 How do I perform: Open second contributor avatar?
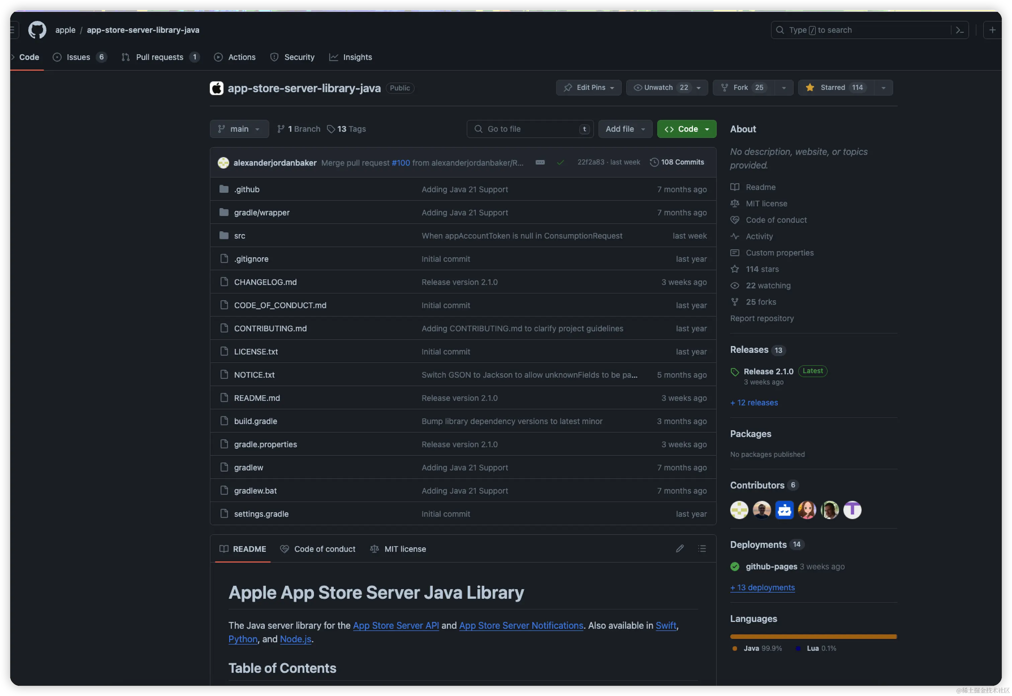(761, 510)
